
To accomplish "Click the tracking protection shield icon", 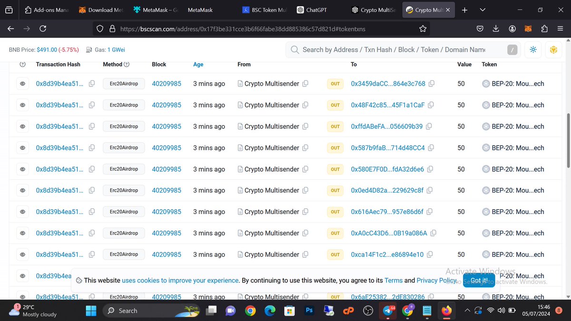I will tap(100, 29).
